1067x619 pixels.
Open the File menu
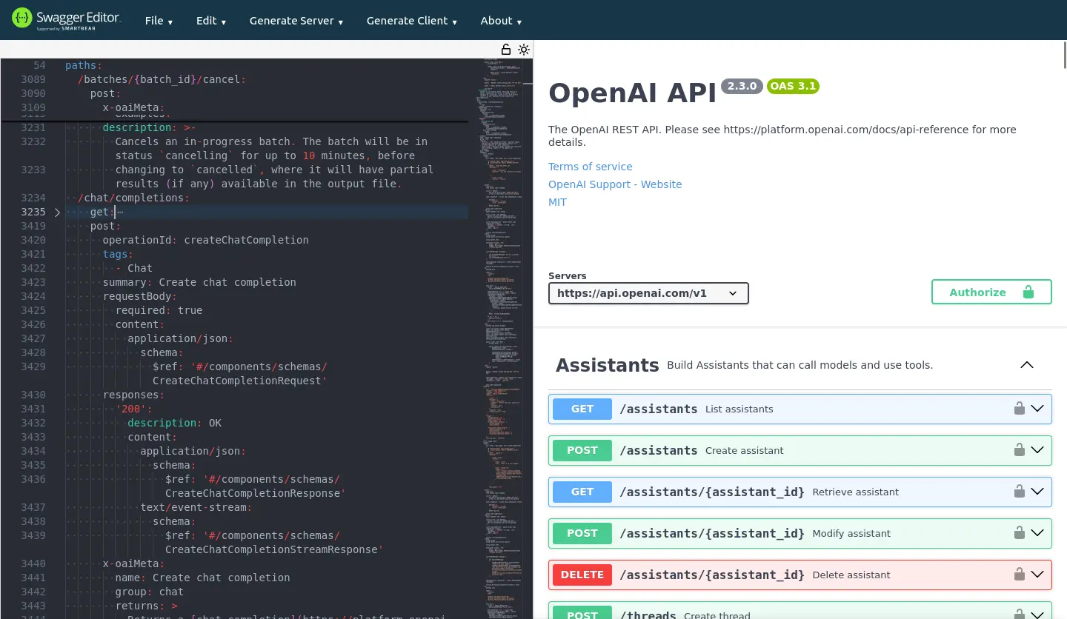point(159,21)
